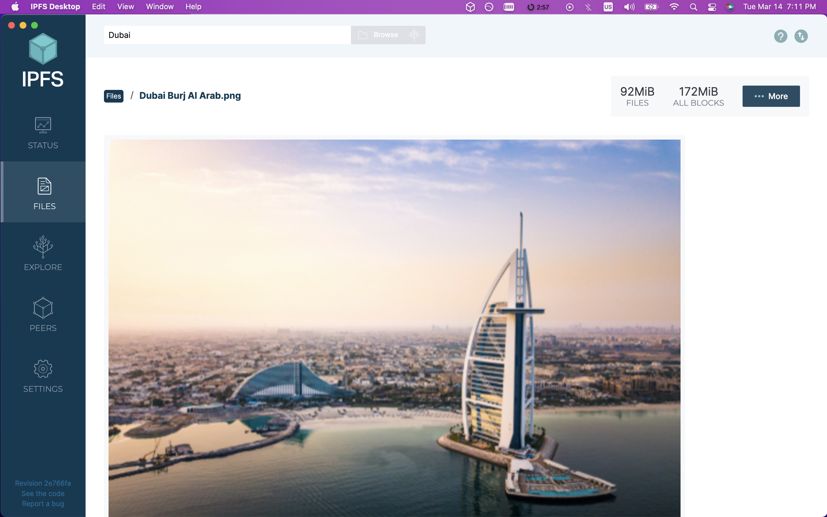The width and height of the screenshot is (827, 517).
Task: Open IPFS cube menu bar icon
Action: (470, 7)
